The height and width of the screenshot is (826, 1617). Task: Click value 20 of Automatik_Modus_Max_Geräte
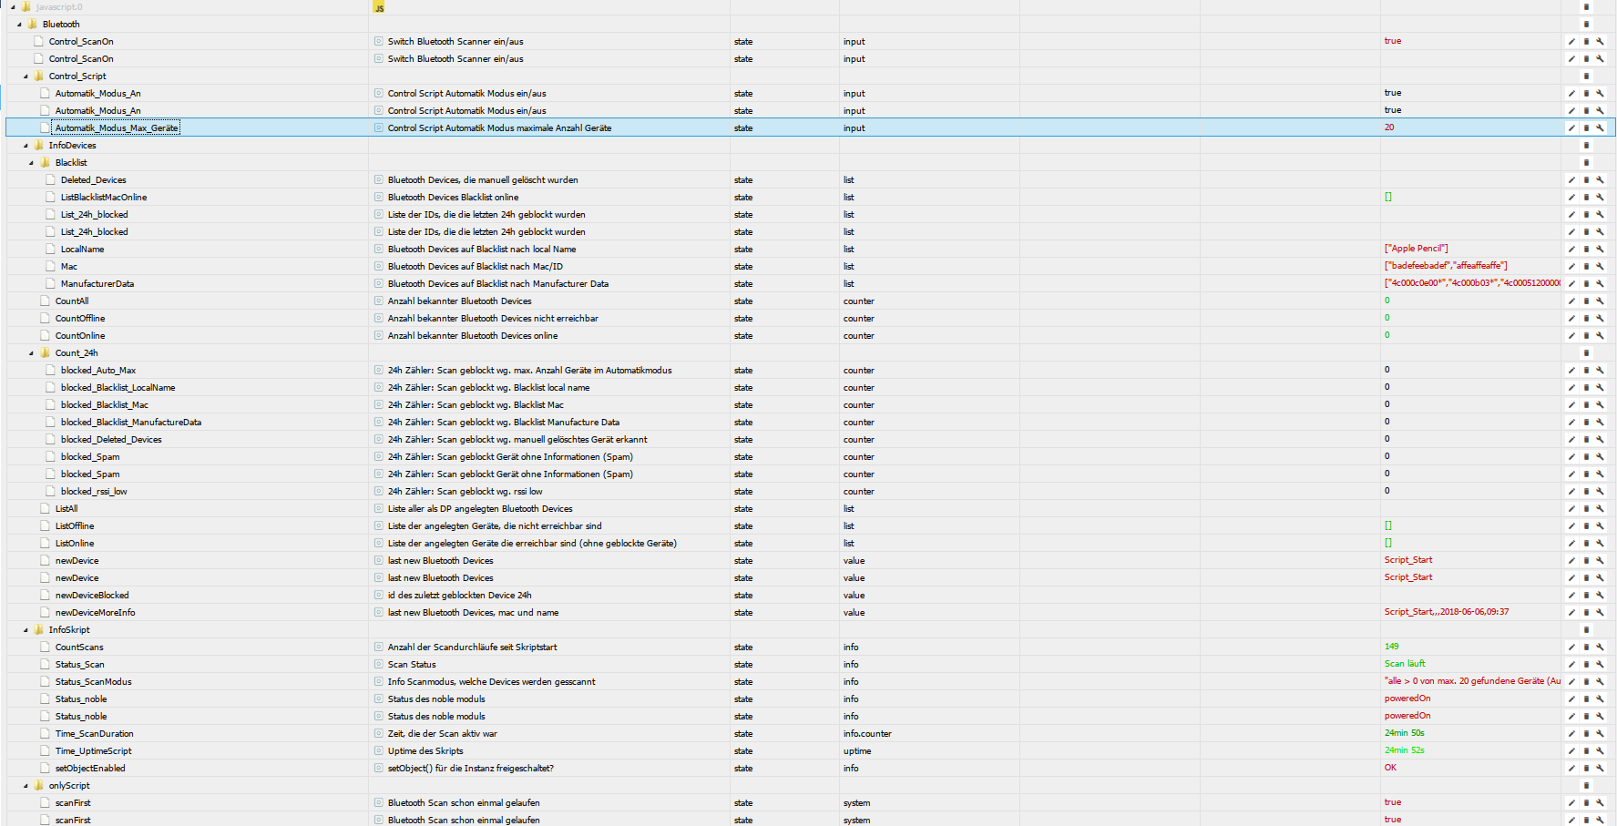pos(1389,127)
